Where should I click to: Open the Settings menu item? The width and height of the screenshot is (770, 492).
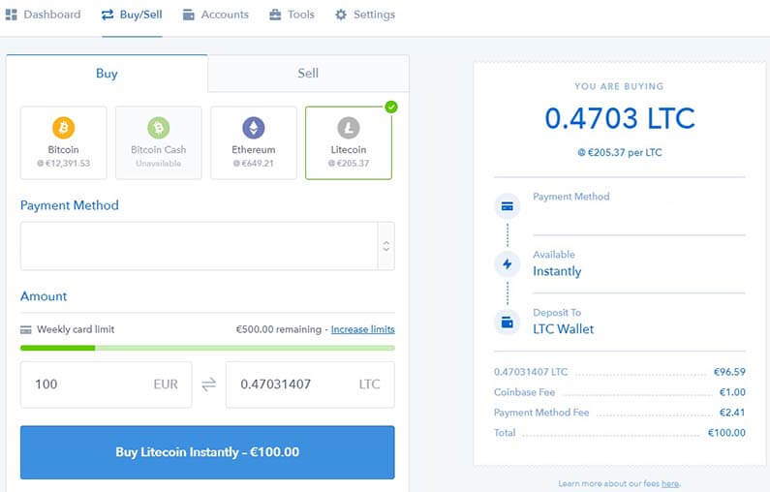tap(365, 15)
